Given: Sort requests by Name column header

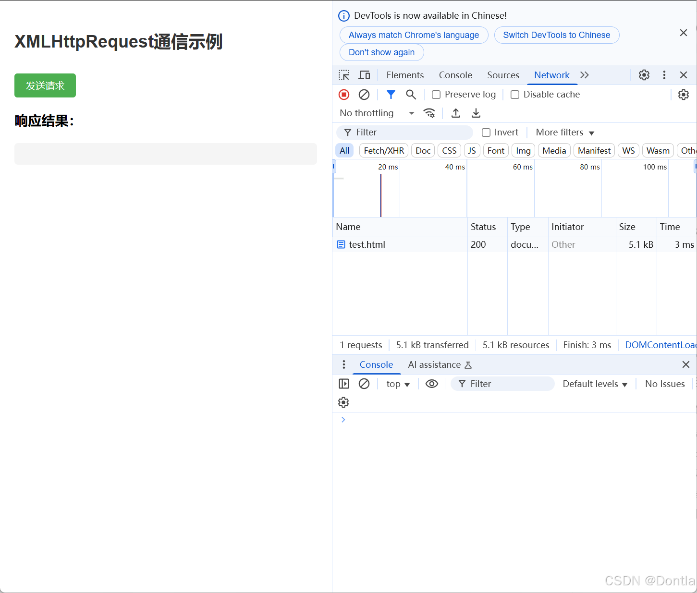Looking at the screenshot, I should point(400,227).
